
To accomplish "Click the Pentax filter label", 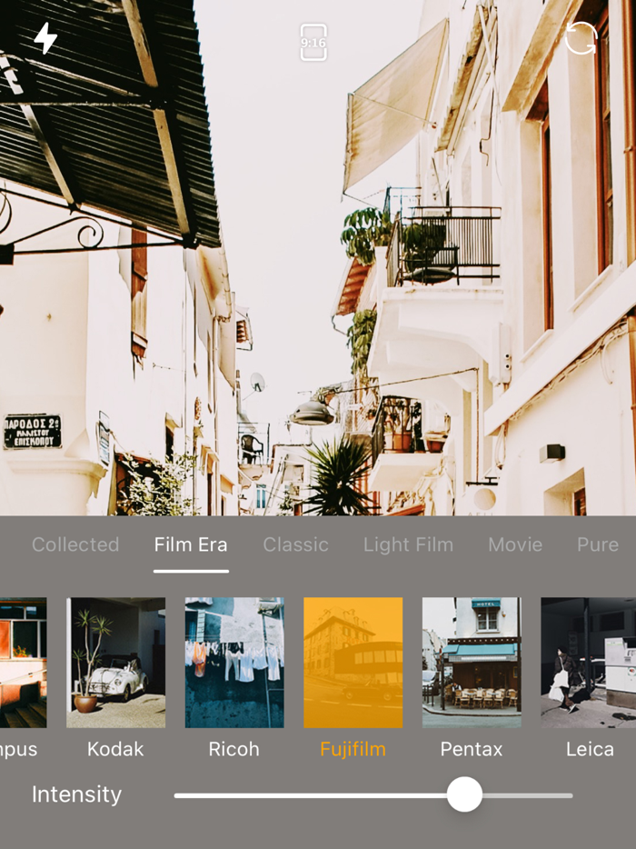I will click(472, 749).
